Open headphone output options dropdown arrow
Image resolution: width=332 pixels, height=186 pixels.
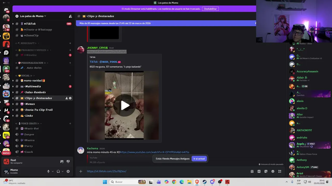[x=63, y=171]
